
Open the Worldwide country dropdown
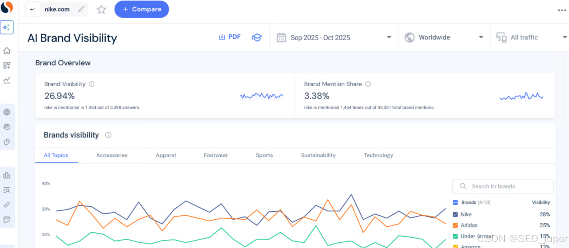click(444, 37)
